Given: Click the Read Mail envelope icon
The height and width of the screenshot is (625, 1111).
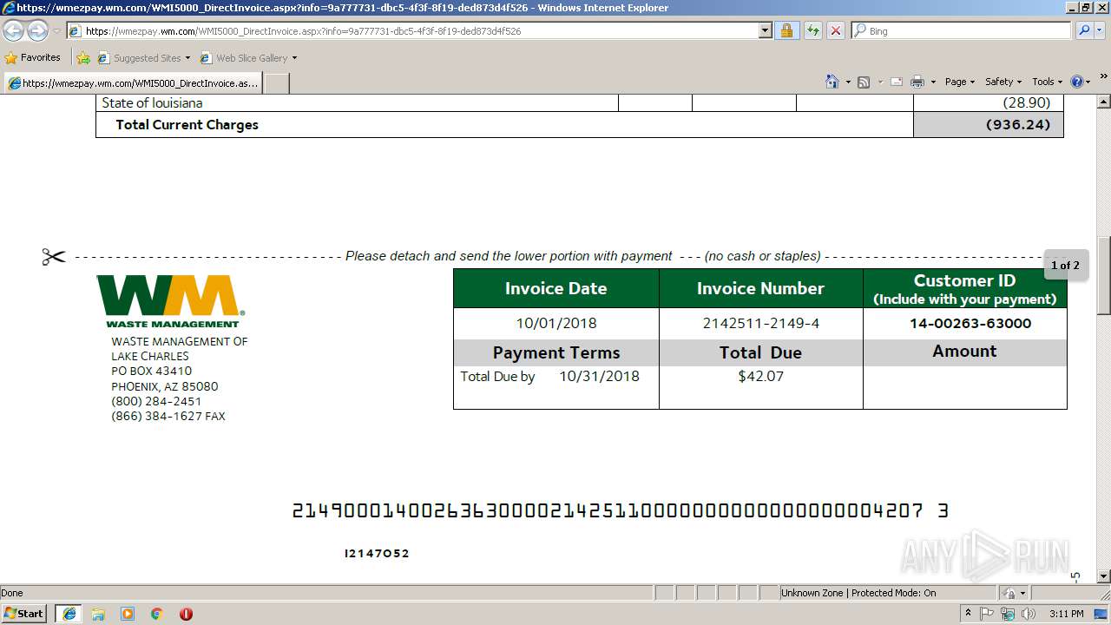Looking at the screenshot, I should [897, 82].
